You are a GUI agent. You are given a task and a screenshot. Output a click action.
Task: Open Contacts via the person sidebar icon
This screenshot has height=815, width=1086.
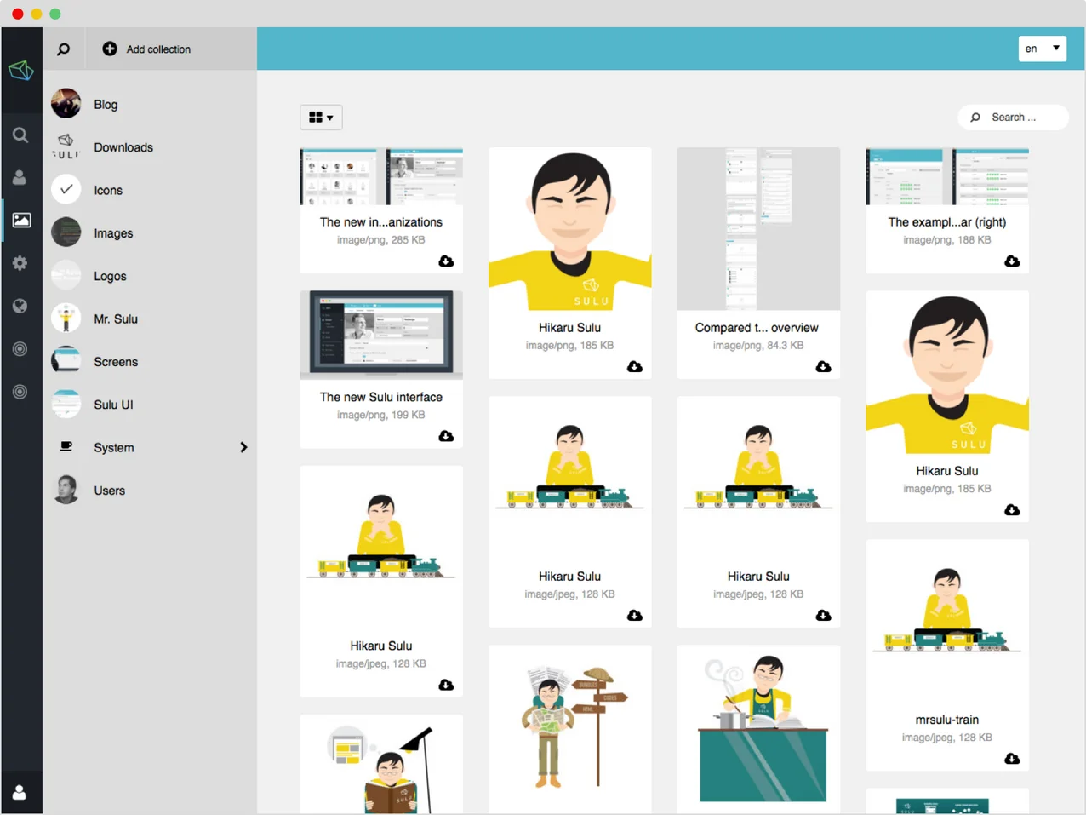point(20,177)
